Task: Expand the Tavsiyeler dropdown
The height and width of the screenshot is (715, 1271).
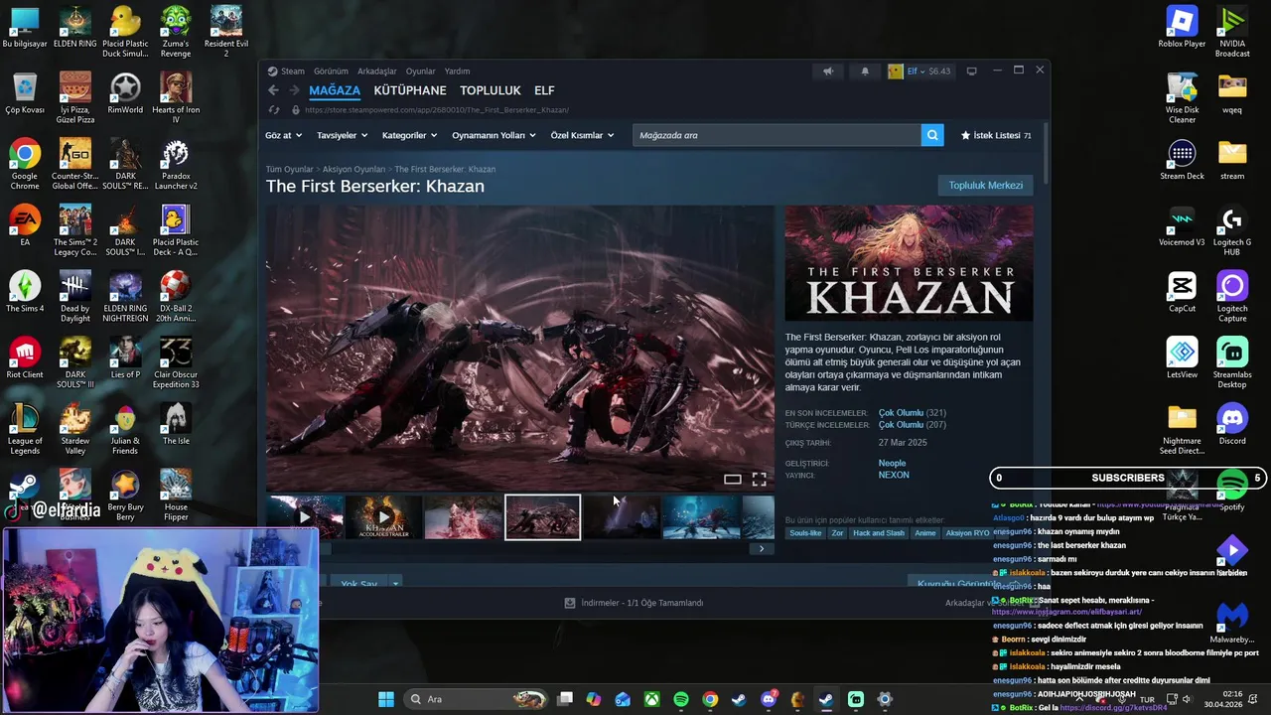Action: 342,135
